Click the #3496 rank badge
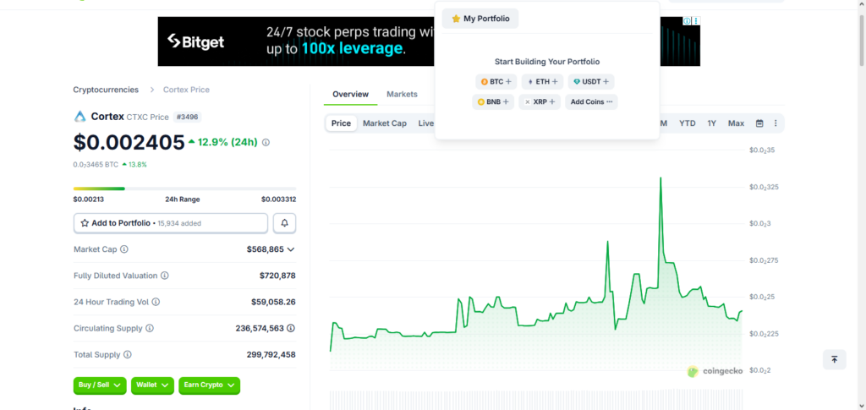Screen dimensions: 866x410 [187, 117]
